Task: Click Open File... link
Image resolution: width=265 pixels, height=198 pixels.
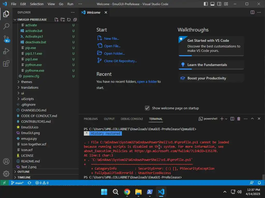Action: (x=112, y=46)
